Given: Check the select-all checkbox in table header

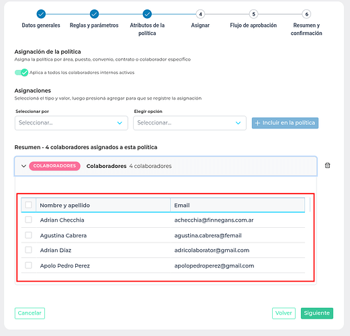Looking at the screenshot, I should [28, 205].
